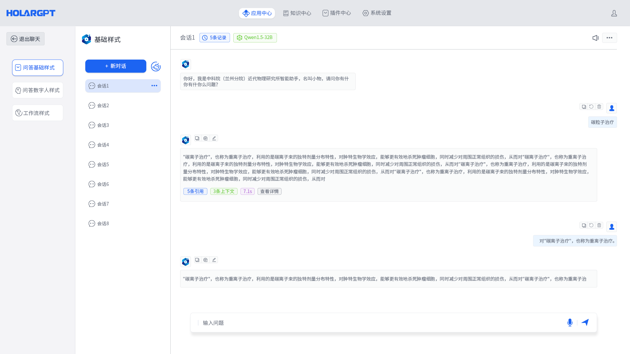
Task: Click the user avatar beside the second message
Action: click(612, 227)
